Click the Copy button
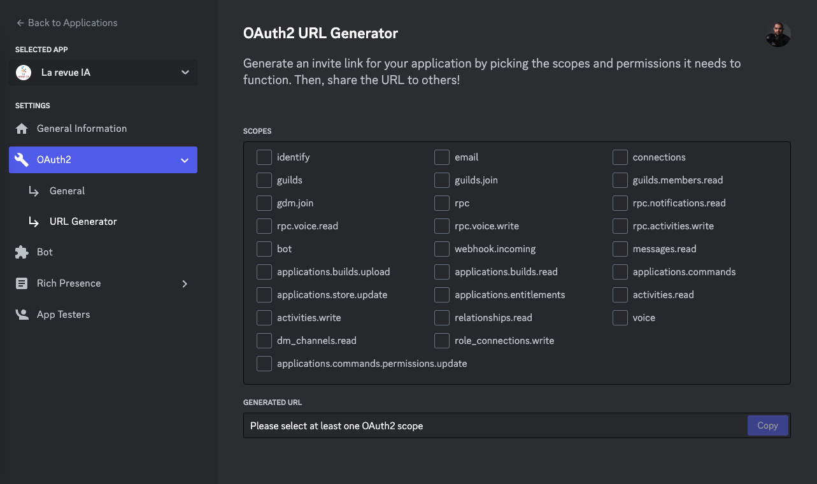Screen dimensions: 817x484 pos(767,425)
